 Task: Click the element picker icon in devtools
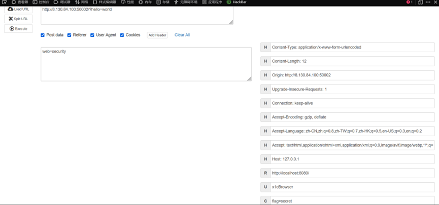[4, 2]
